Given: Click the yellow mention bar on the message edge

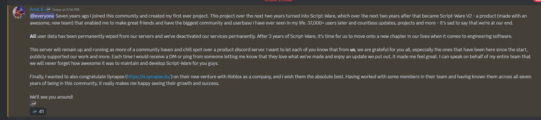Looking at the screenshot, I should [x=8, y=61].
